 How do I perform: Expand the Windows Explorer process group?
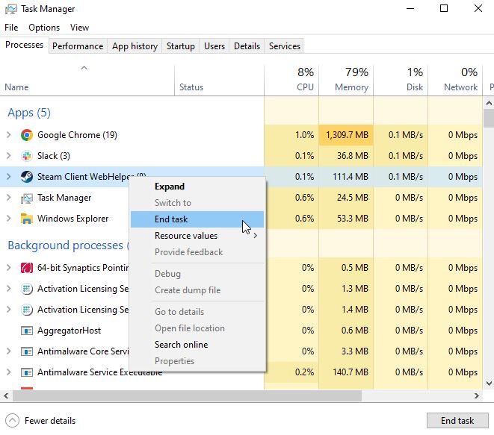click(8, 219)
